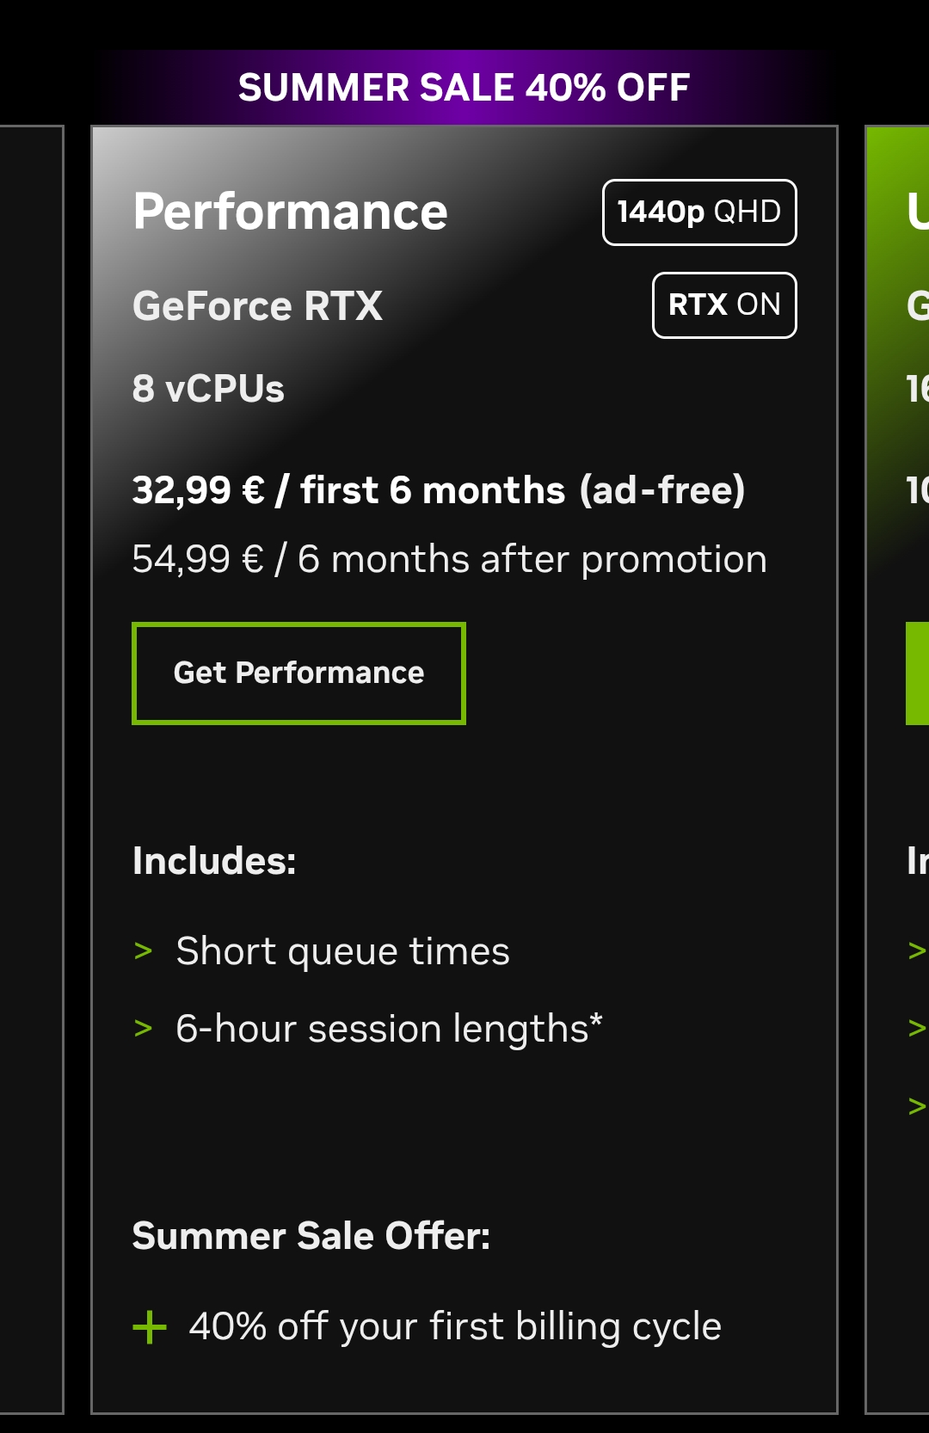Click the 8 vCPUs specification text
This screenshot has width=929, height=1433.
click(x=208, y=389)
